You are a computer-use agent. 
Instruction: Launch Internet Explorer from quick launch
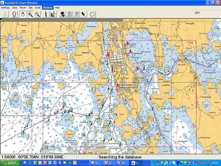[30, 163]
